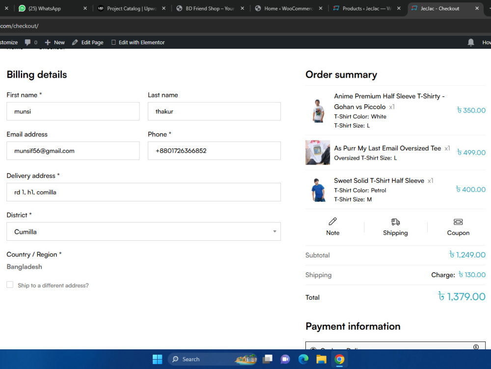Click the Email address field
Screen dimensions: 491x369
[x=73, y=151]
